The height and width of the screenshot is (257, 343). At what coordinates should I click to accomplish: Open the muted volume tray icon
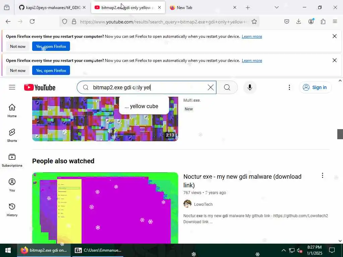pyautogui.click(x=300, y=250)
